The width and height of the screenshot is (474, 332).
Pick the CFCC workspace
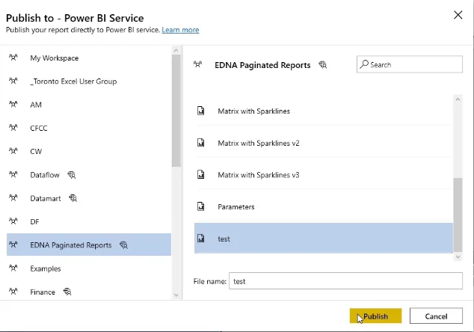coord(89,128)
